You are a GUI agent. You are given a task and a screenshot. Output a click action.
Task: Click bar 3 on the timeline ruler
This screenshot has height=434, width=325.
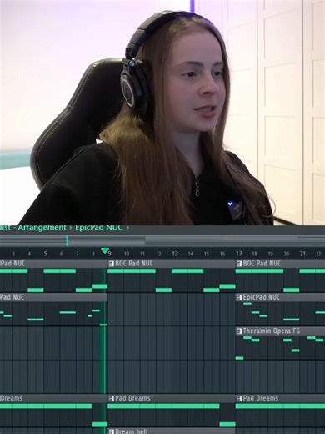point(13,254)
